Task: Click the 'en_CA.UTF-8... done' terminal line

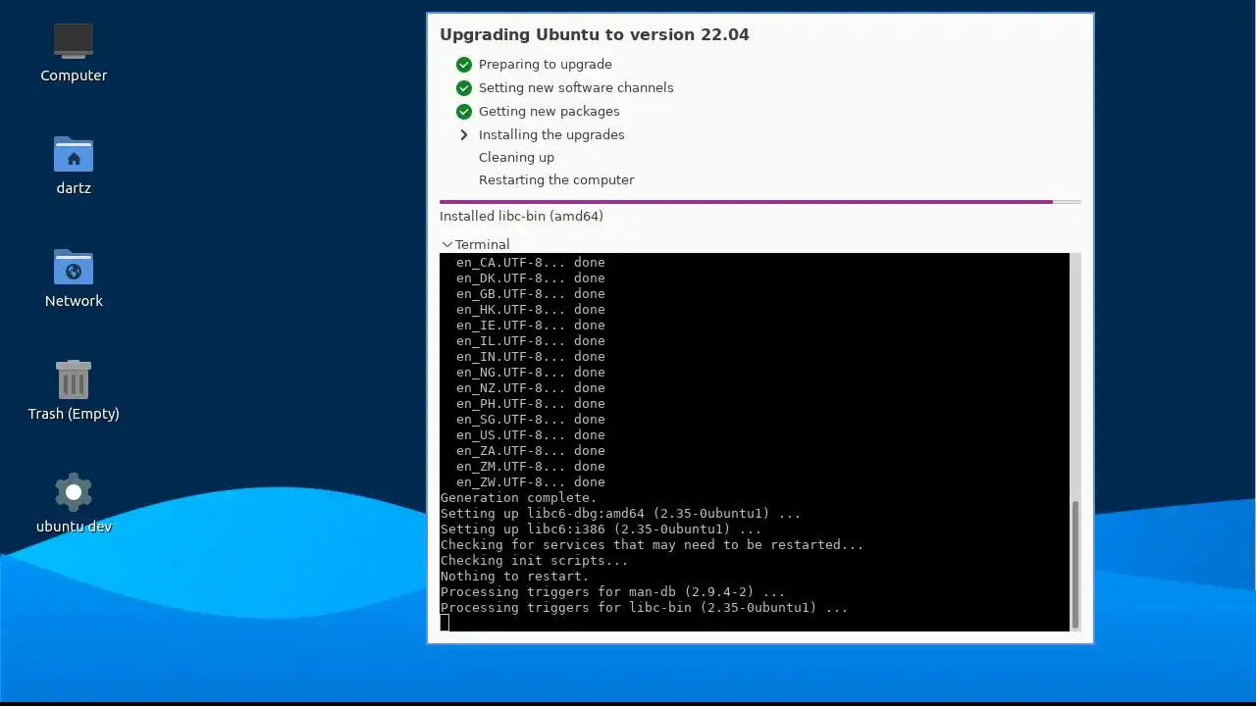Action: 531,263
